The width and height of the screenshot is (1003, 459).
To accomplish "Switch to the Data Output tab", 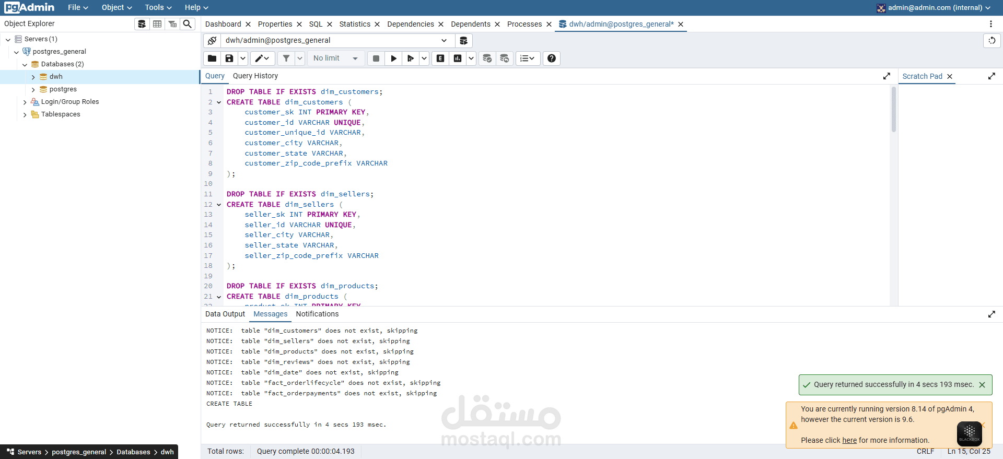I will click(225, 314).
